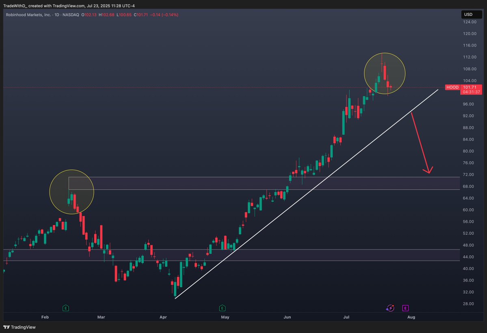Click the 48.00 price axis label

click(x=468, y=245)
